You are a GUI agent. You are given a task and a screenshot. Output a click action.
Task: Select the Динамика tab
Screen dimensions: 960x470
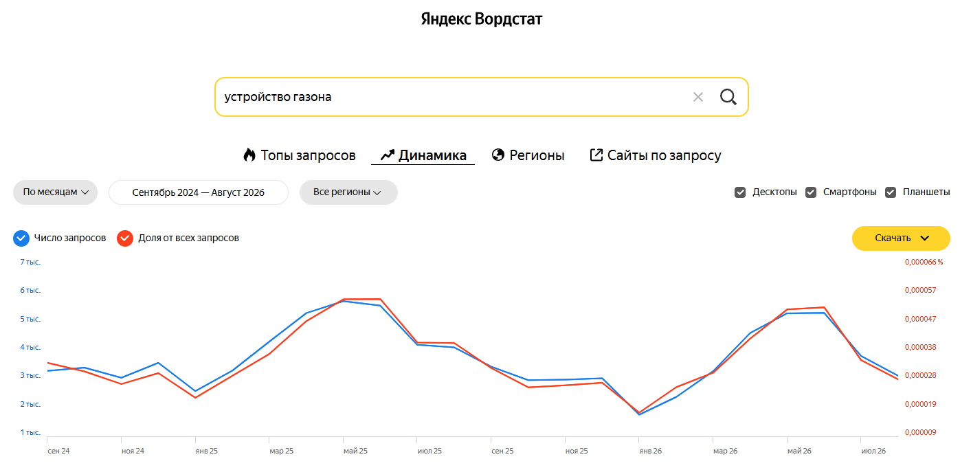pyautogui.click(x=423, y=155)
